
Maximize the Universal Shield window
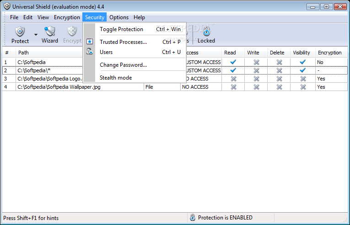(x=326, y=7)
